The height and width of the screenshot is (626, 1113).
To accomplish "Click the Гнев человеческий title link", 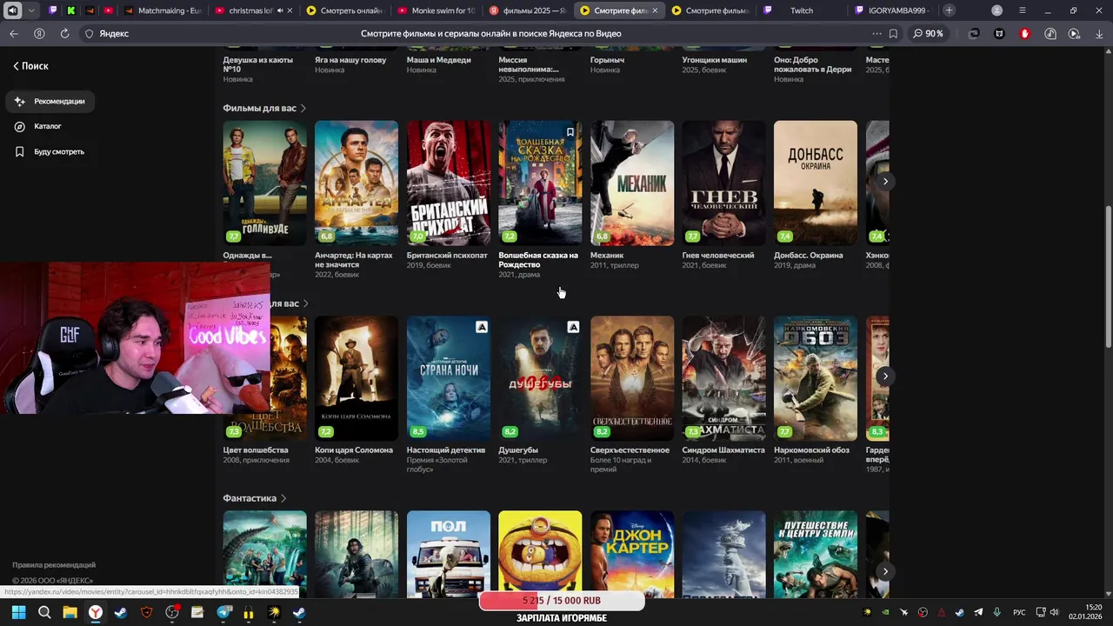I will 718,256.
